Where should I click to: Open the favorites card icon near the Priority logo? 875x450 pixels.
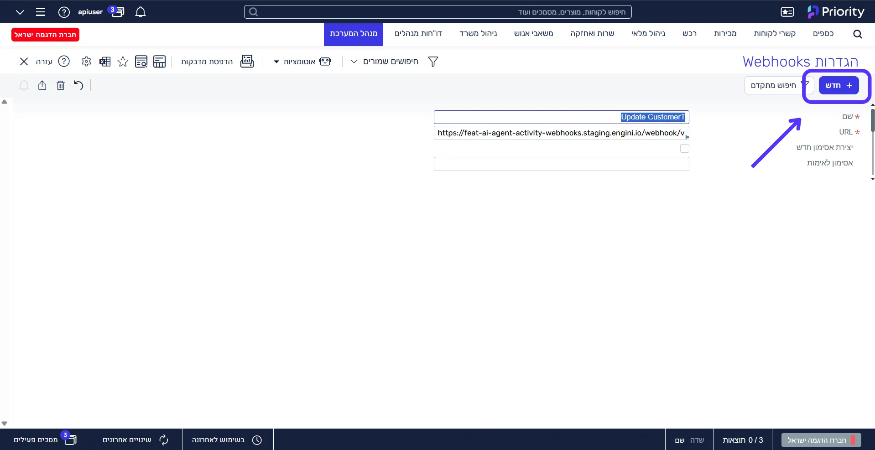(787, 12)
